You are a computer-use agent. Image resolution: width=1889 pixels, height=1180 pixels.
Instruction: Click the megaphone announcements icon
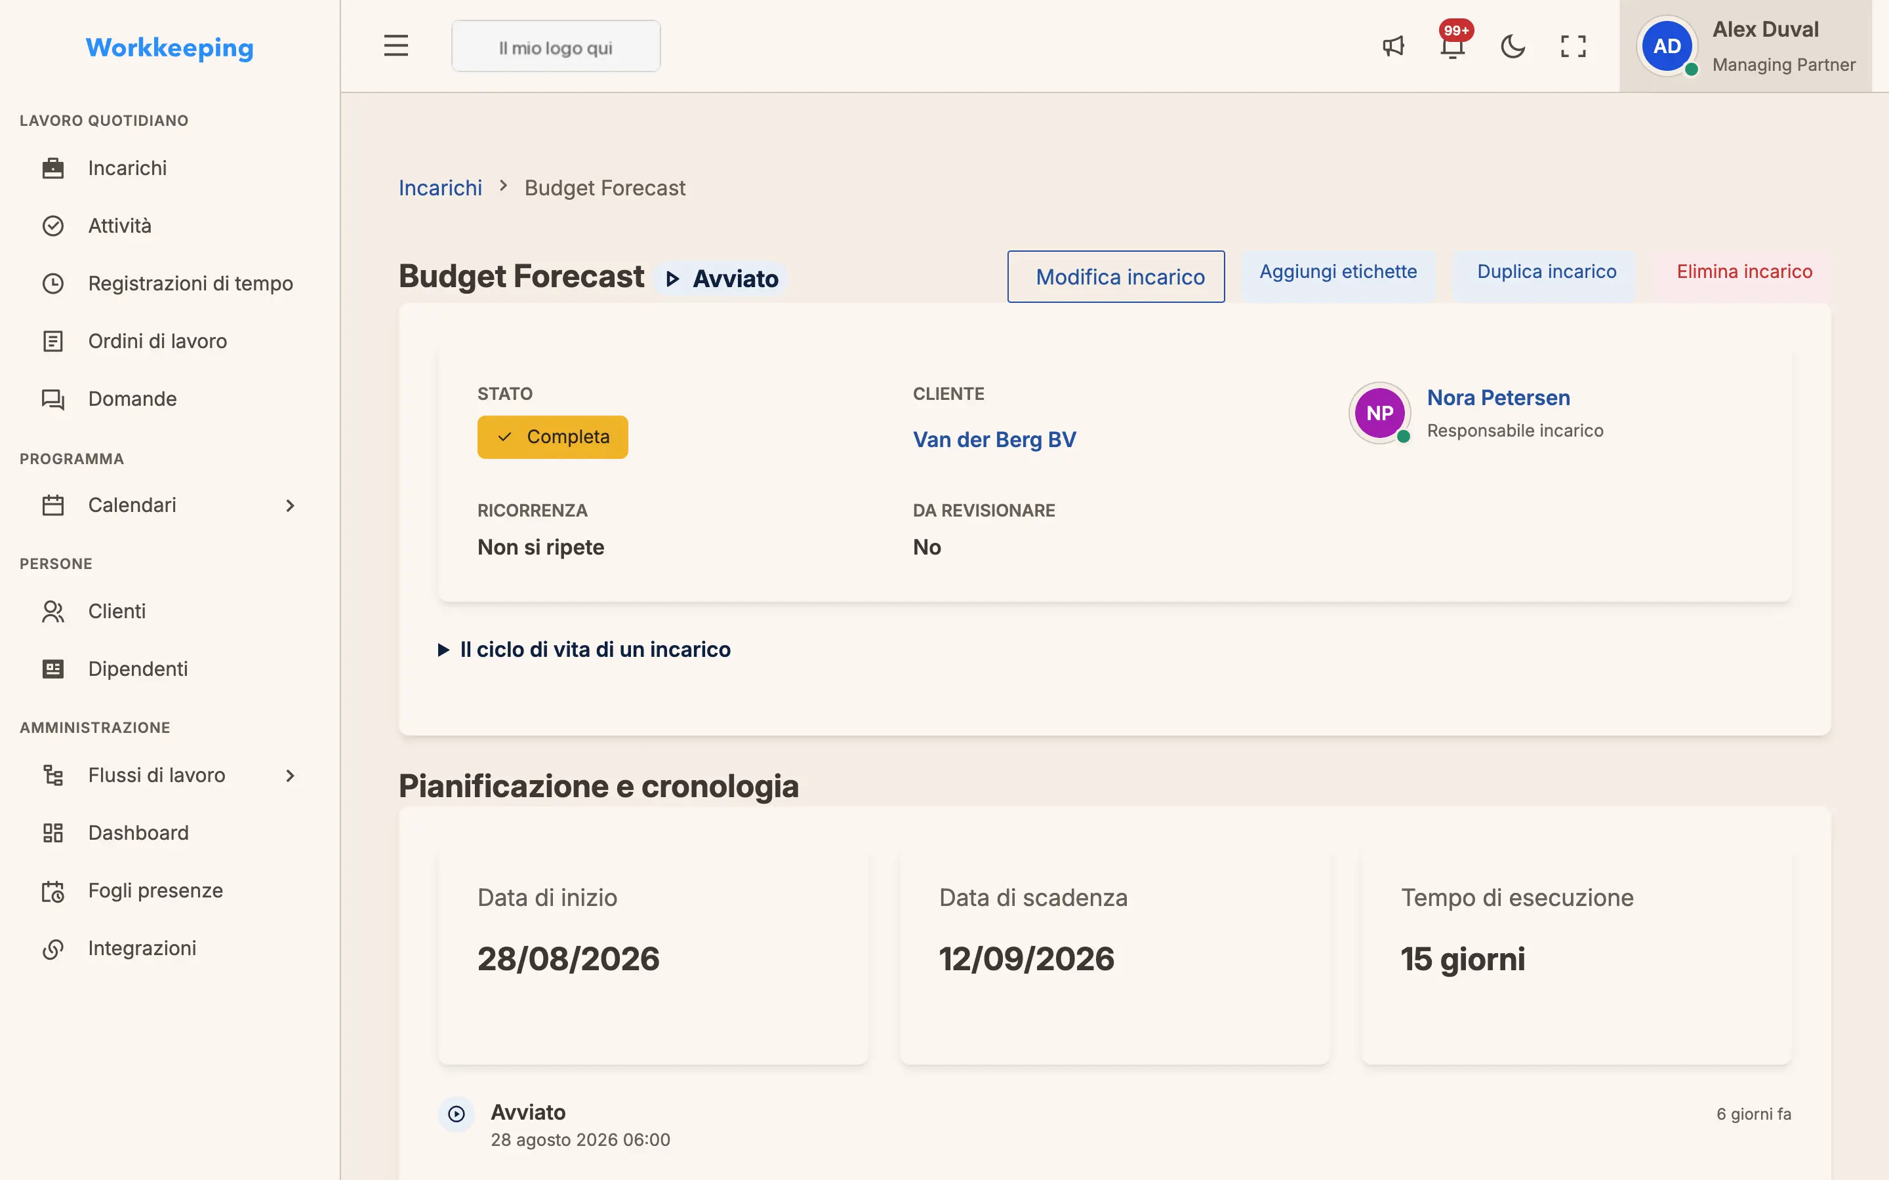click(1393, 46)
